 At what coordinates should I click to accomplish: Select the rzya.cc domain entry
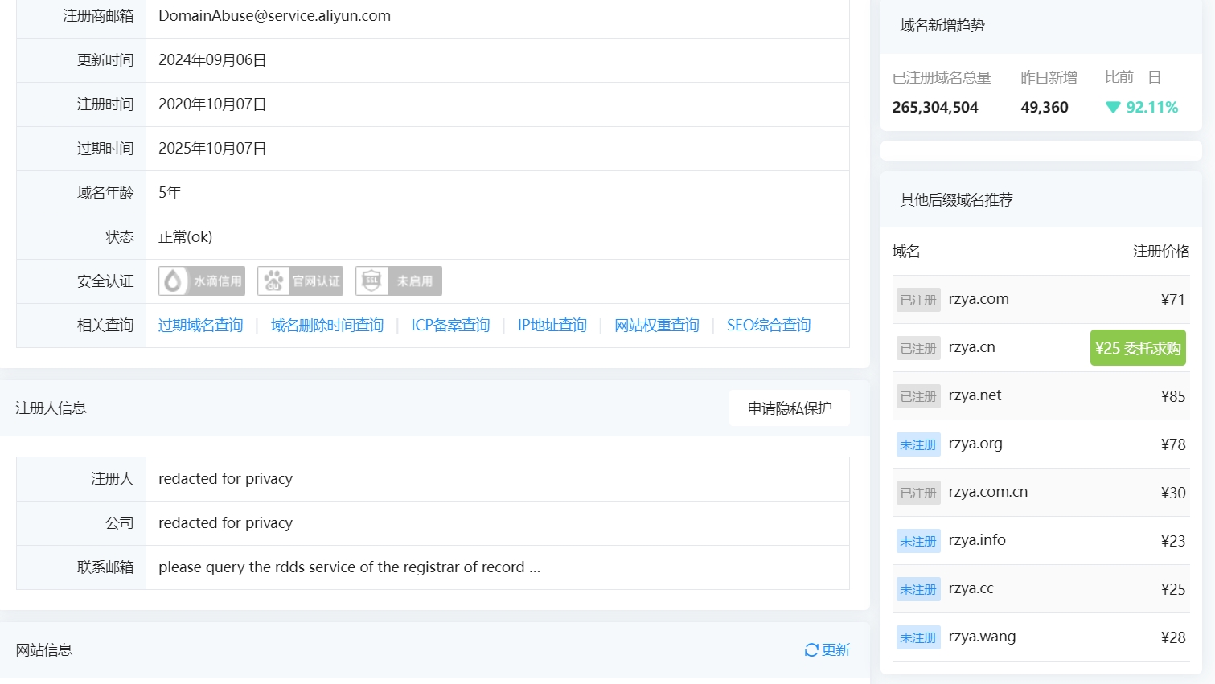pos(971,588)
